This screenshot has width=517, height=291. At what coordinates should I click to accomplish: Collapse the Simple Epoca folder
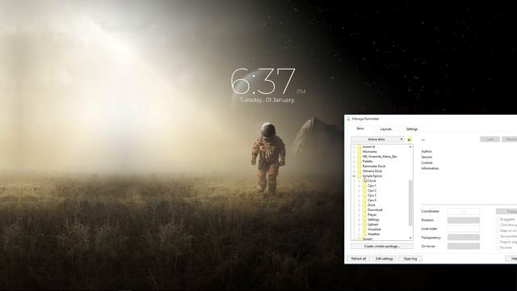tap(354, 176)
